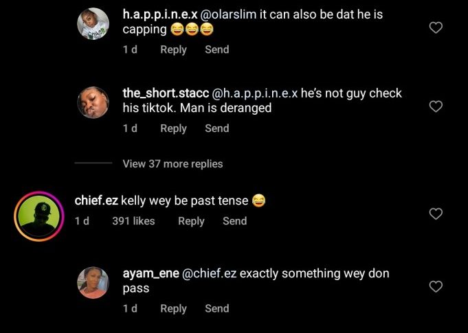Tap heart on ayam_ene's reply
The image size is (468, 333).
(x=435, y=286)
